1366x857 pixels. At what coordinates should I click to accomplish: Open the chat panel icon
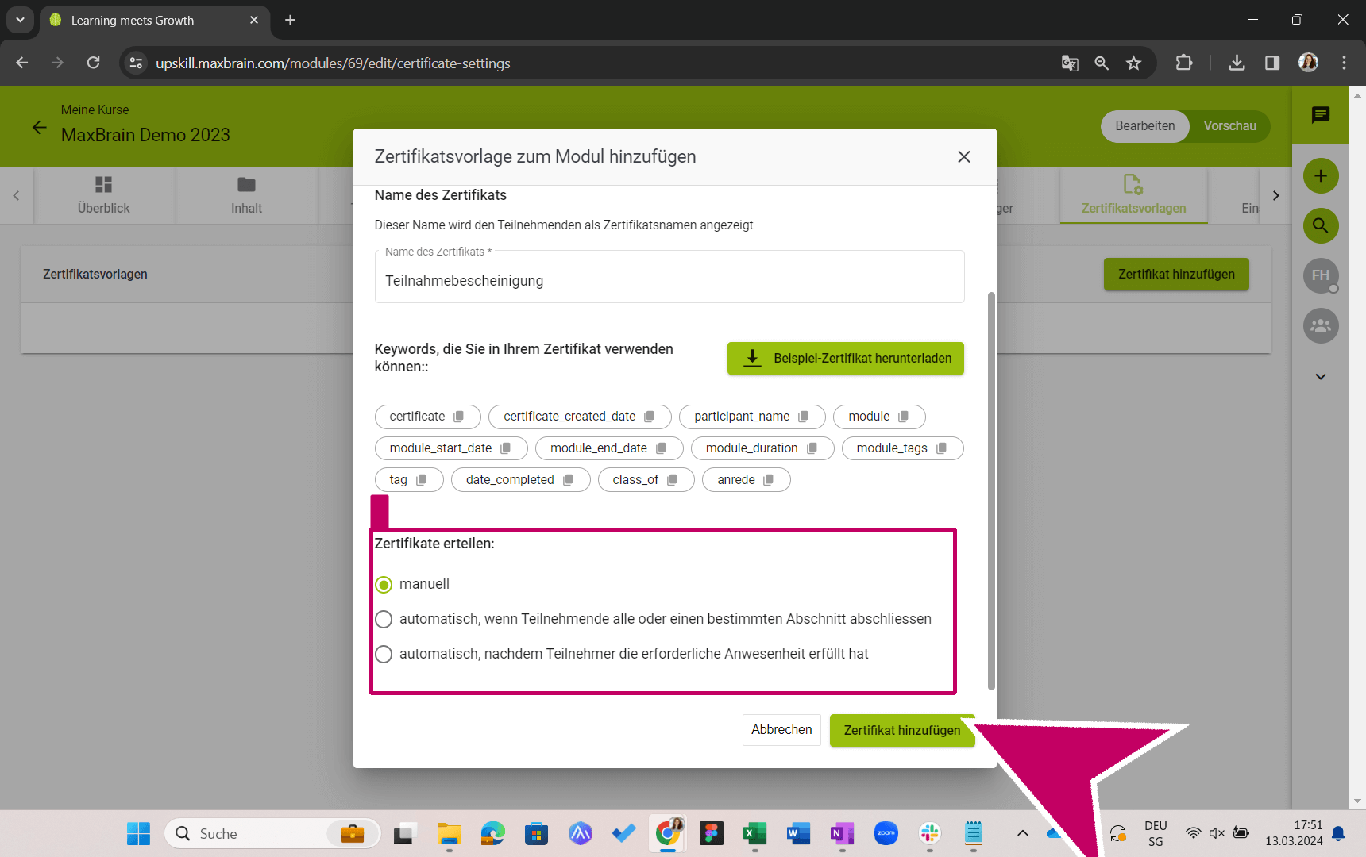click(1321, 115)
